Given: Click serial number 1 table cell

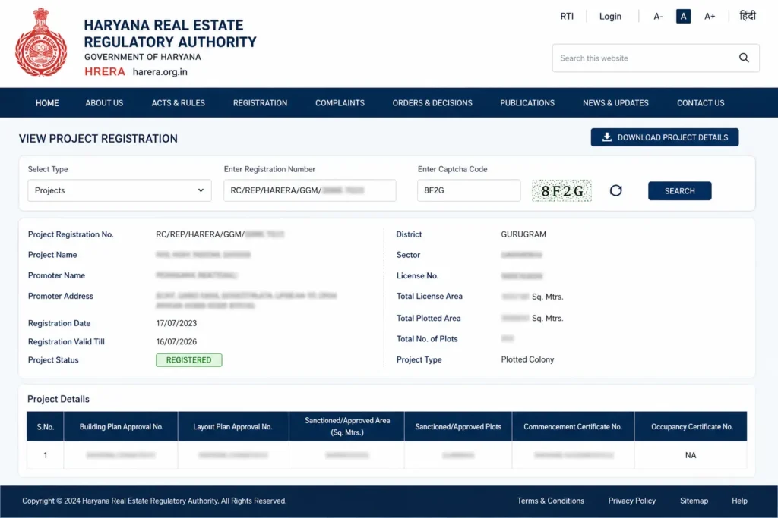Looking at the screenshot, I should pyautogui.click(x=45, y=455).
